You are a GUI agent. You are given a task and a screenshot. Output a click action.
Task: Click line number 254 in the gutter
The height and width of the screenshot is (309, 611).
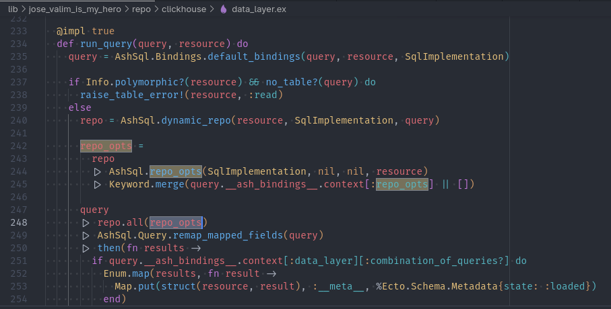(x=19, y=300)
